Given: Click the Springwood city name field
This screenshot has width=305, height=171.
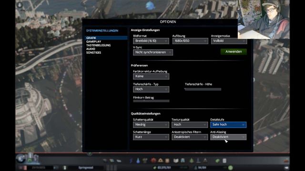Looking at the screenshot, I should pos(86,168).
